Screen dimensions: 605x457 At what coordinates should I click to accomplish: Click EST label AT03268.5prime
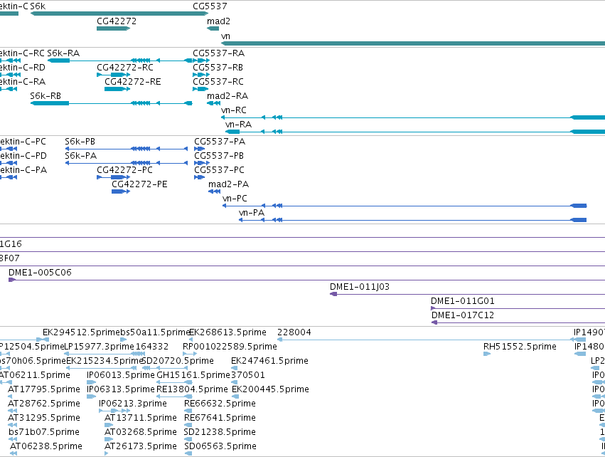point(141,433)
